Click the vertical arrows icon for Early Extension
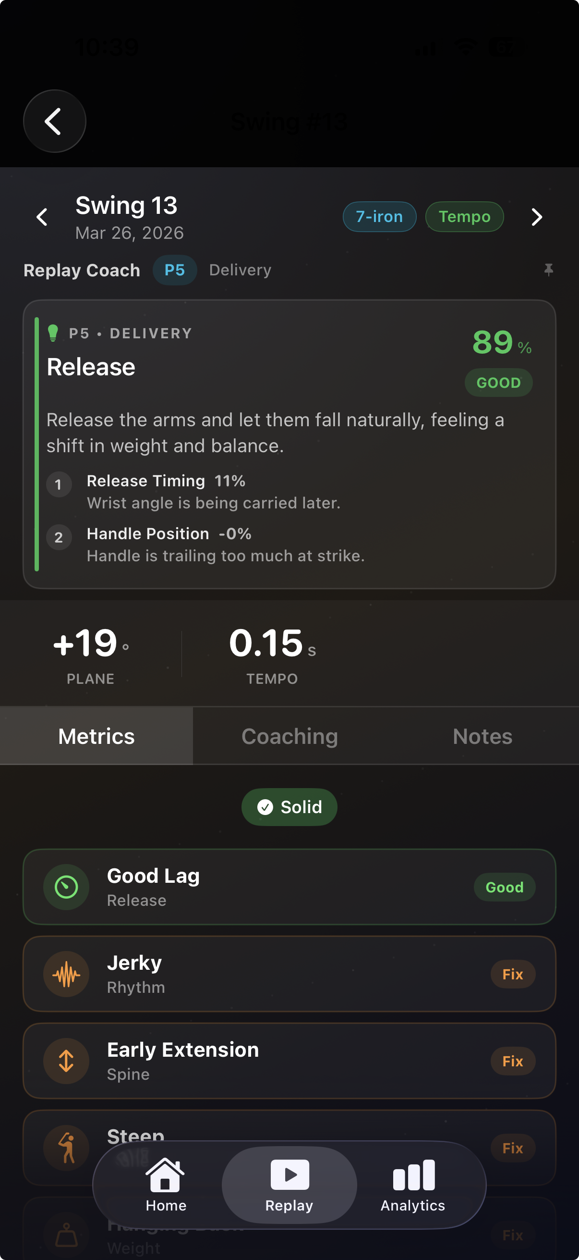579x1260 pixels. click(66, 1061)
